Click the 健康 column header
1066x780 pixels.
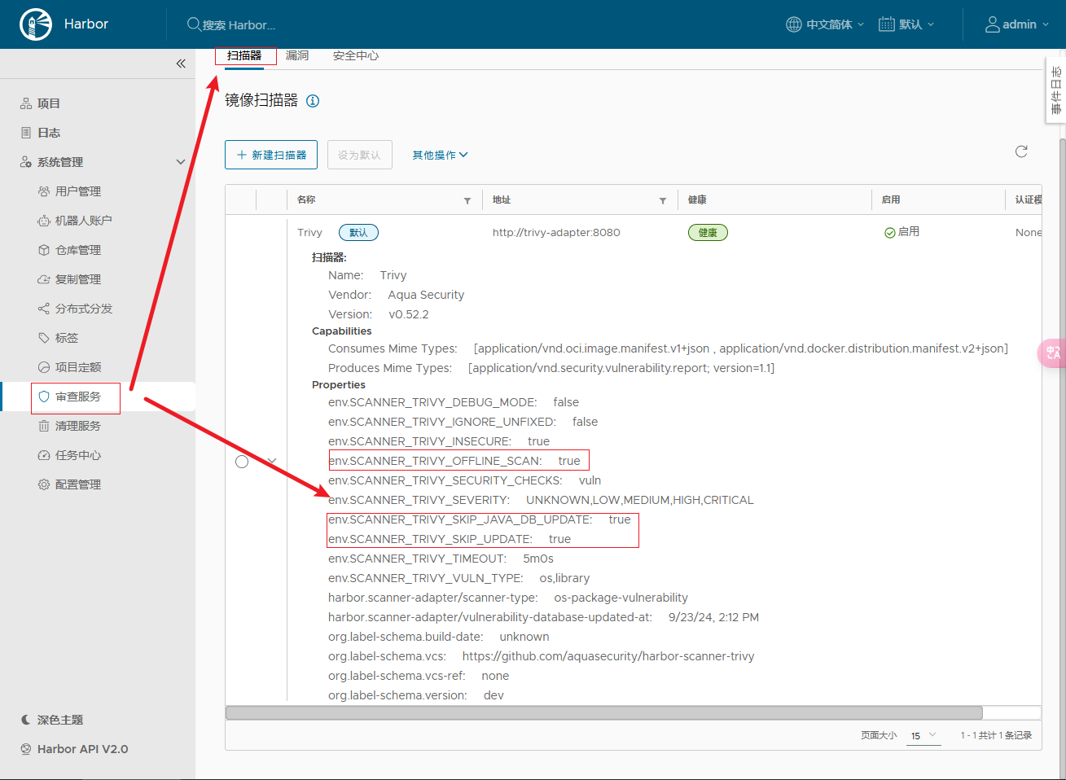[697, 200]
